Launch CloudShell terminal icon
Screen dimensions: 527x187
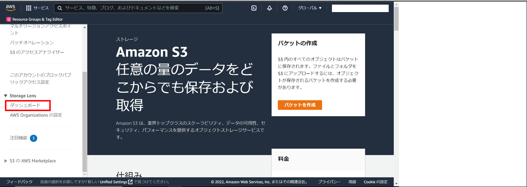point(254,8)
